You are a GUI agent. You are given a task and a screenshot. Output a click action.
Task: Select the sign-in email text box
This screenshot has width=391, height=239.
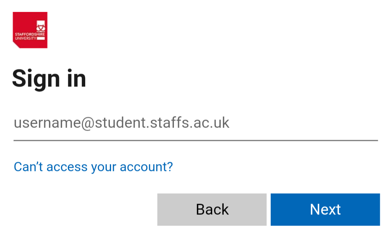195,123
